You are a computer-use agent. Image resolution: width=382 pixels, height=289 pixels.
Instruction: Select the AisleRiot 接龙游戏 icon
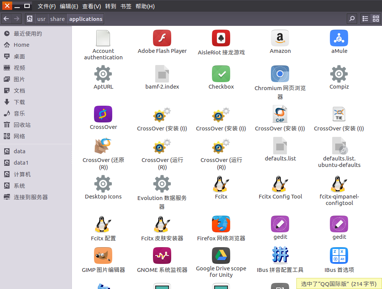221,38
